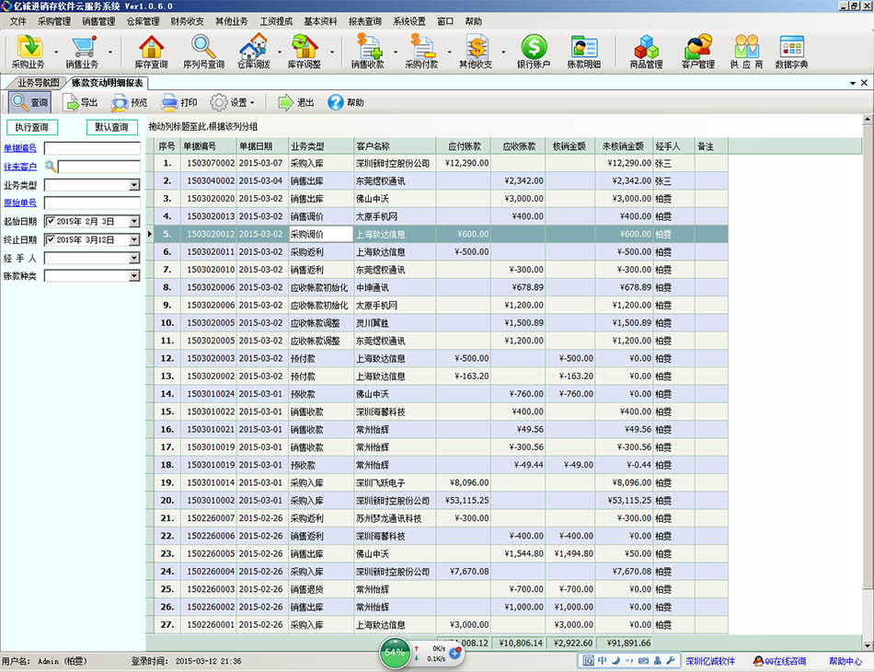The image size is (874, 672).
Task: Open 商品管理 colored cubes icon
Action: pos(646,52)
